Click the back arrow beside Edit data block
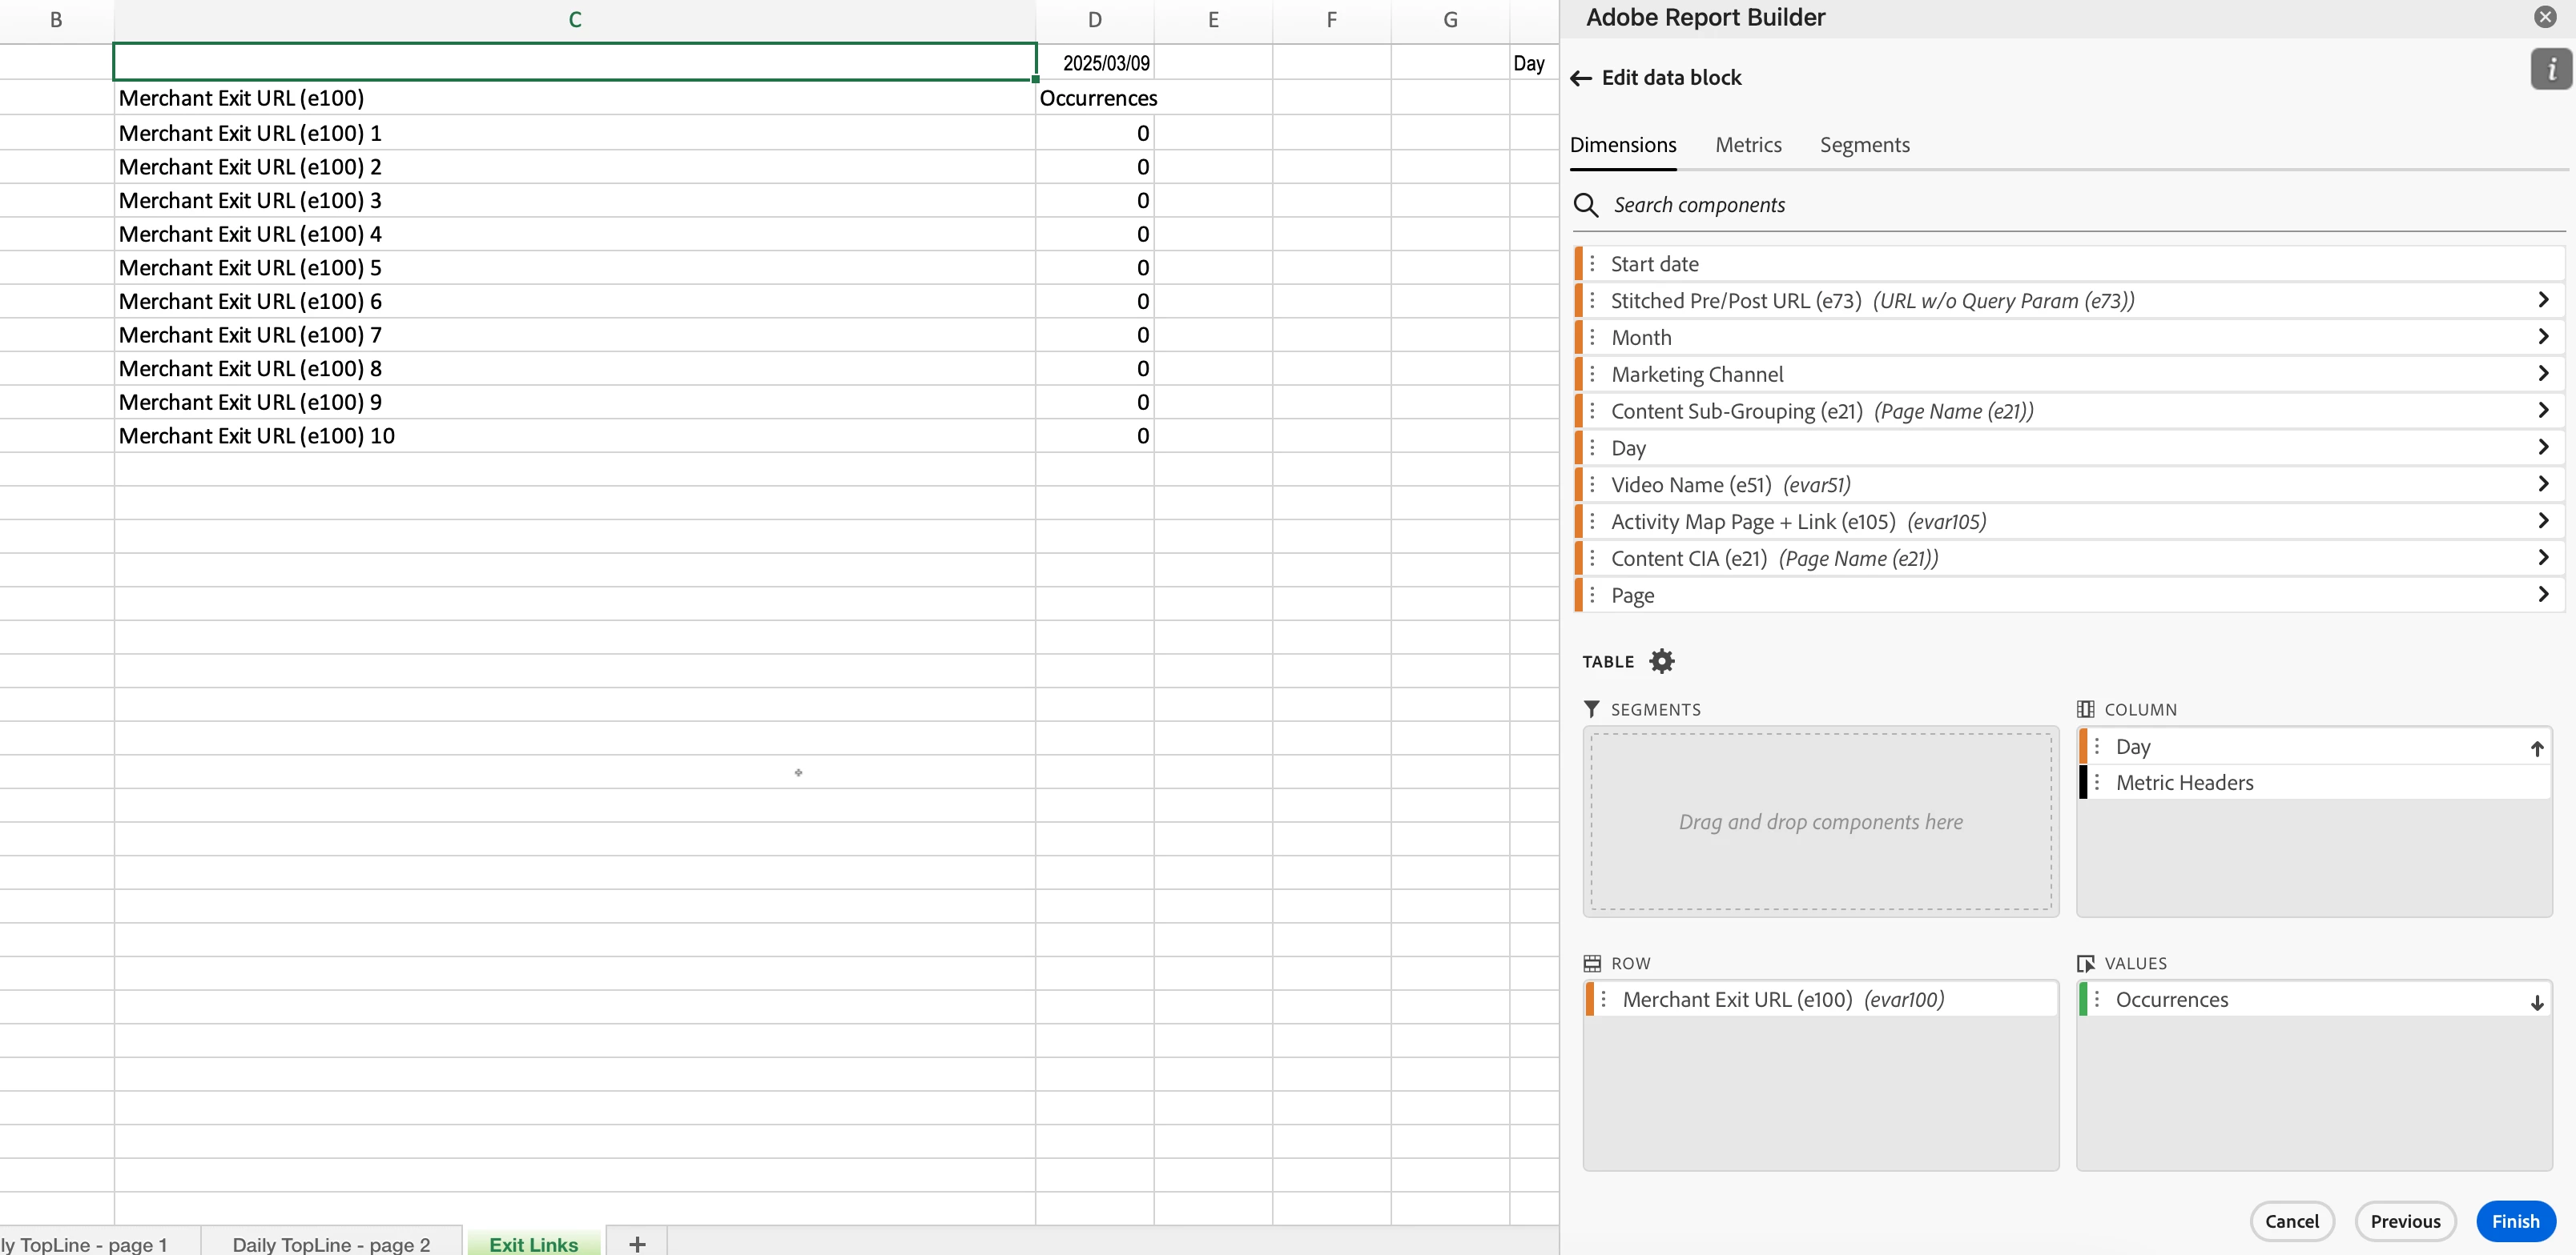Screen dimensions: 2576x1255 pyautogui.click(x=1581, y=78)
